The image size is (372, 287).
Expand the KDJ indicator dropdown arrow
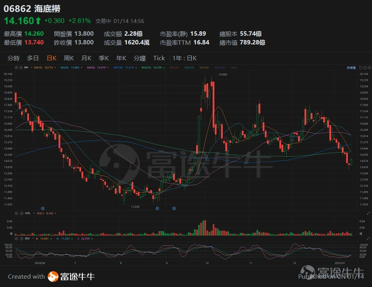33,239
